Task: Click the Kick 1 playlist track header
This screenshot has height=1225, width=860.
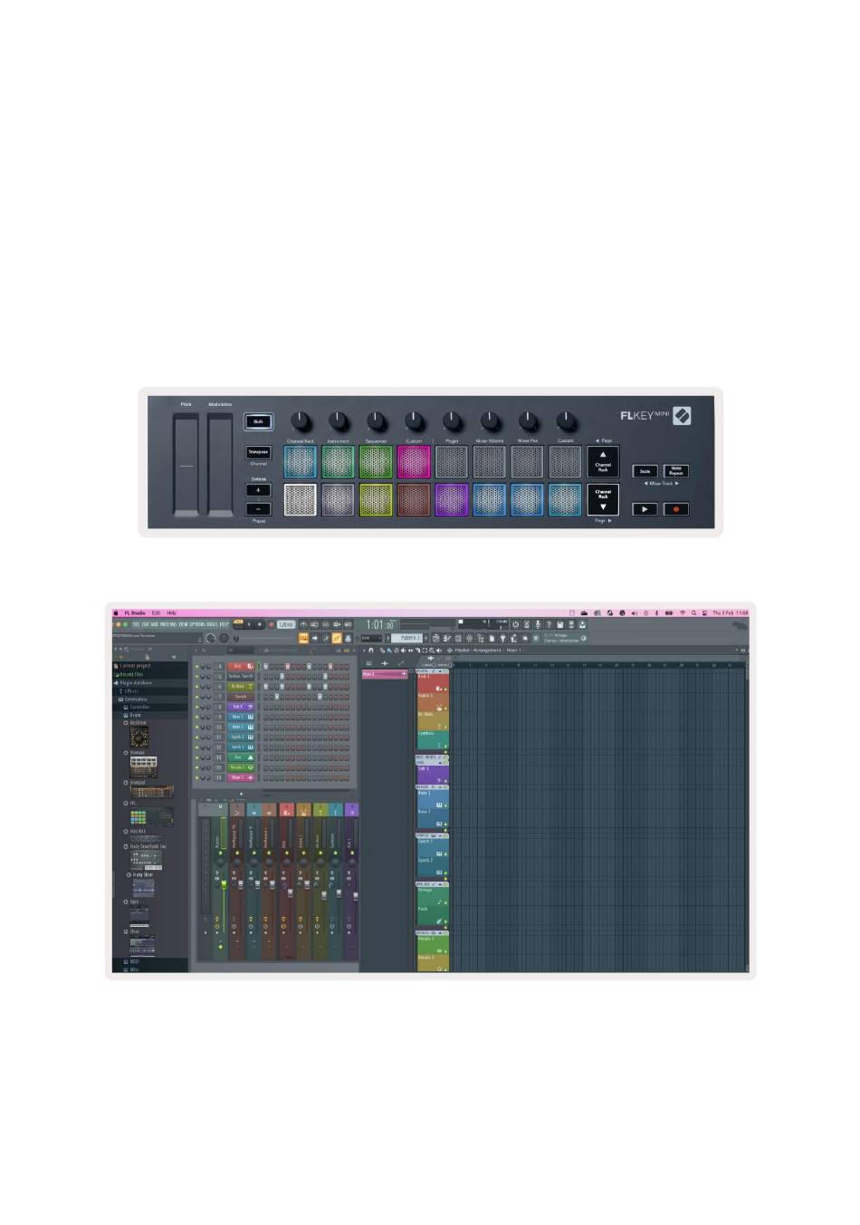Action: 433,681
